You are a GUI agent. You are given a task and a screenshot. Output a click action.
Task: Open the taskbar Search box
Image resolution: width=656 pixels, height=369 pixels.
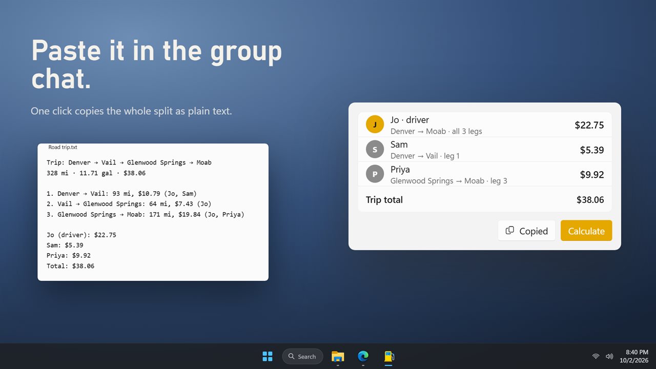coord(302,356)
